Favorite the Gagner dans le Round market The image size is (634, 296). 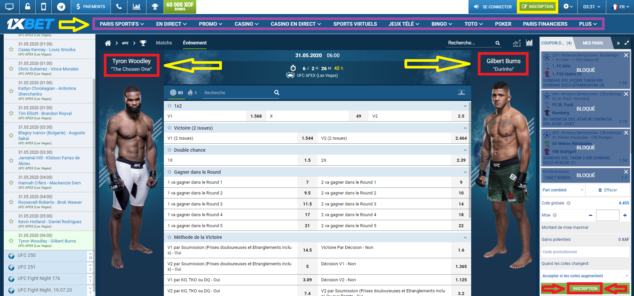click(170, 172)
